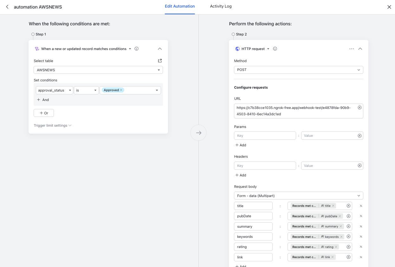The width and height of the screenshot is (395, 267).
Task: Select the Edit Automation tab
Action: coord(180,6)
